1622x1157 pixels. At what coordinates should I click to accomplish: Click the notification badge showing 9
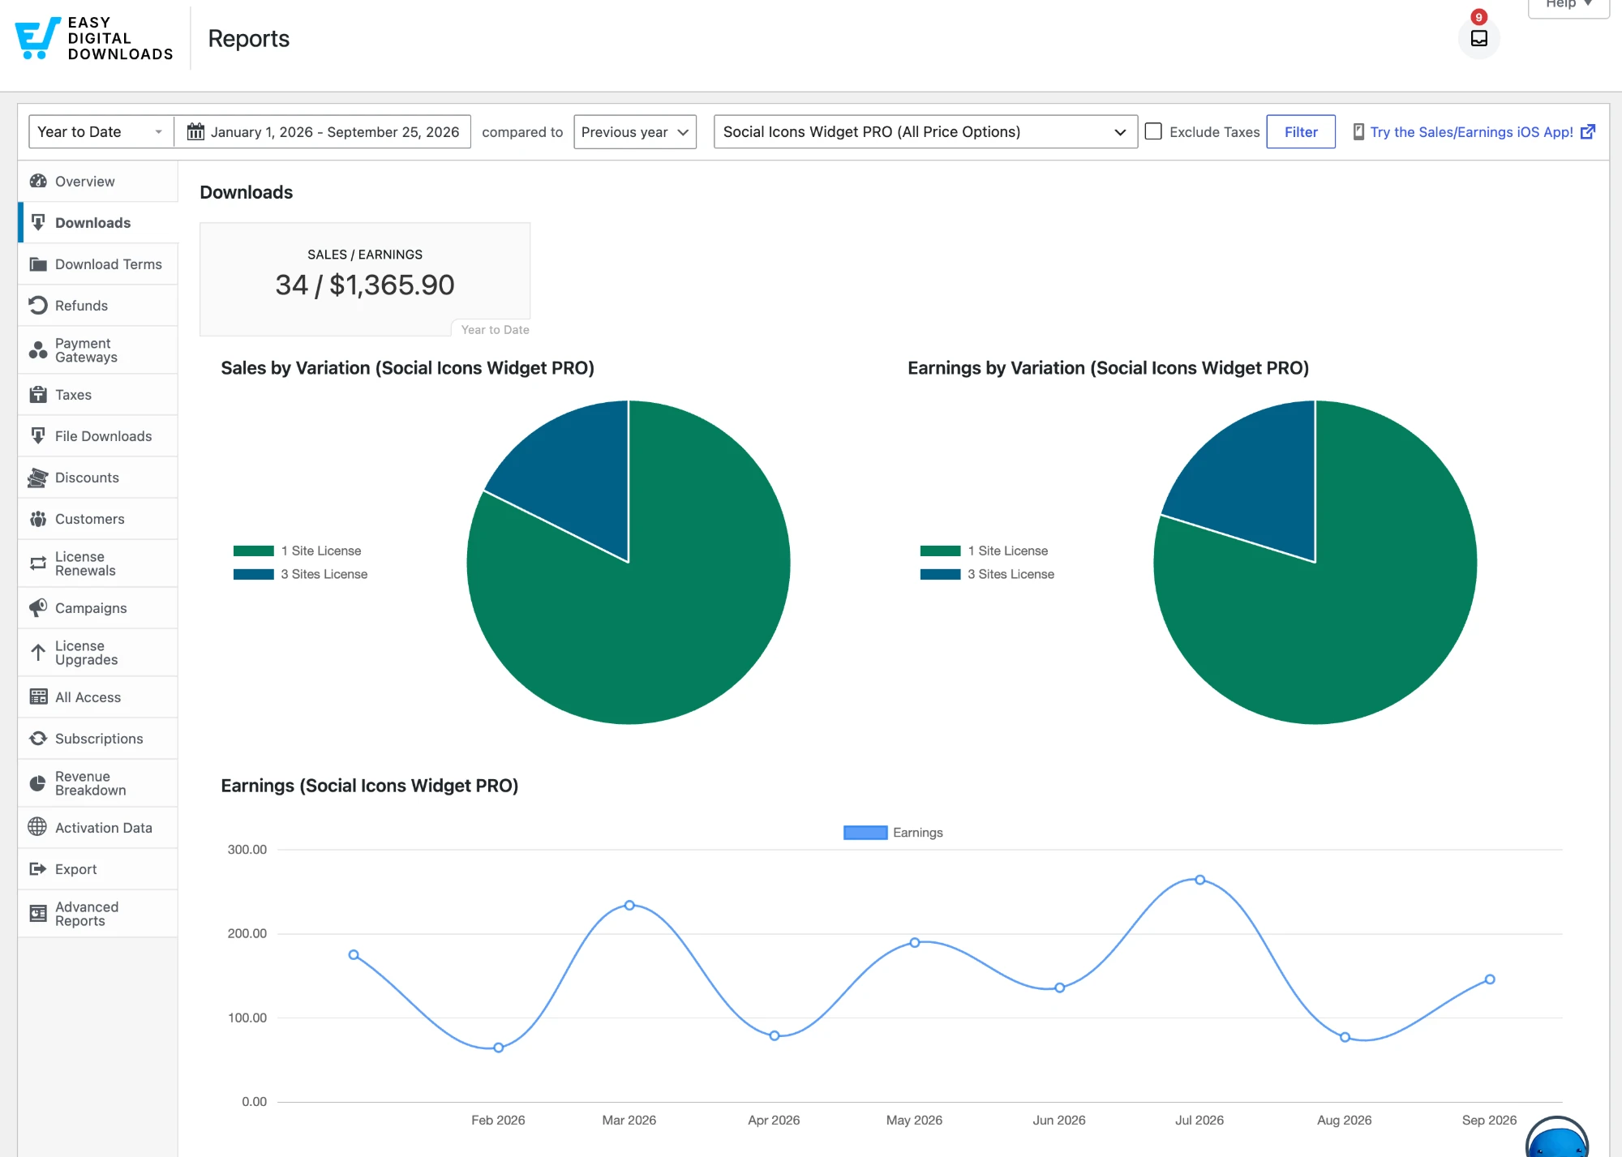1478,17
